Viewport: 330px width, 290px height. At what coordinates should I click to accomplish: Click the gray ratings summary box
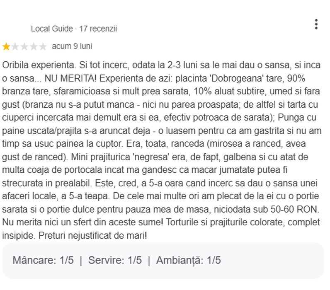[x=163, y=261]
